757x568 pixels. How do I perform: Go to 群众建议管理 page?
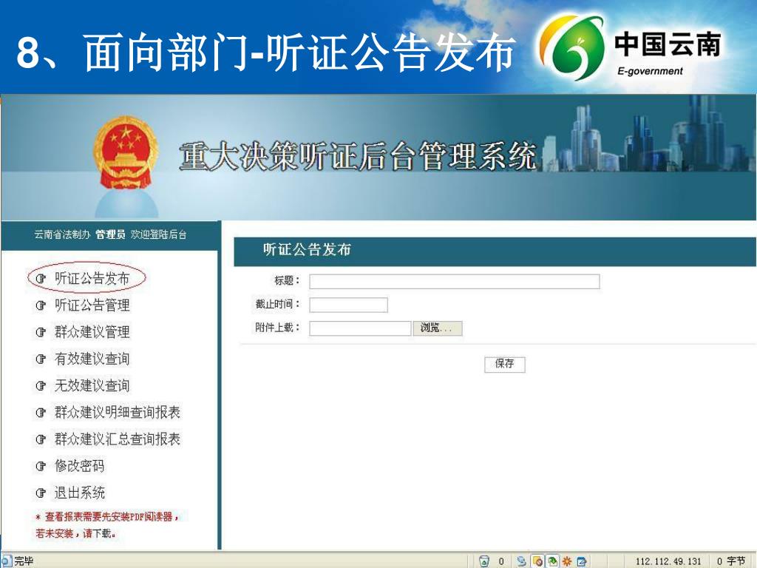point(92,332)
